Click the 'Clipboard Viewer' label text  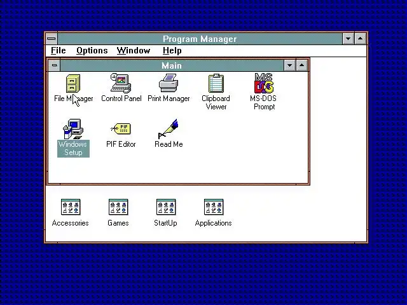pyautogui.click(x=216, y=103)
